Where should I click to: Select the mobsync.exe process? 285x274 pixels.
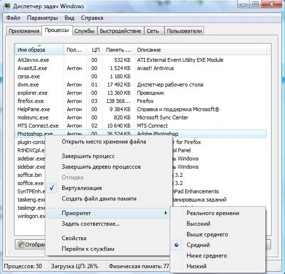[141, 117]
